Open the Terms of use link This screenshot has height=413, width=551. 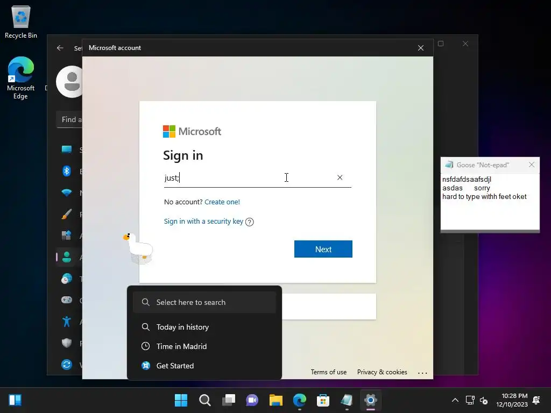click(x=329, y=372)
